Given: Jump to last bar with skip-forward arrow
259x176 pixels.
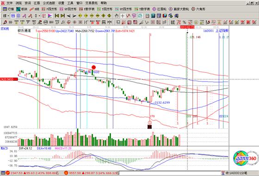Looking at the screenshot, I should coord(62,16).
